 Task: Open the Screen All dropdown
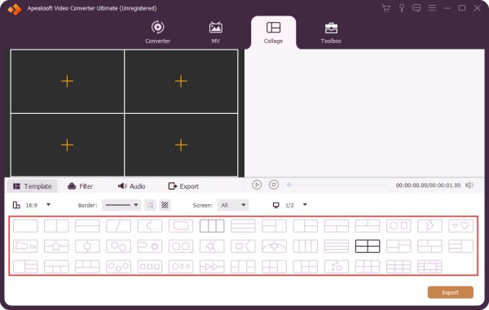(233, 205)
